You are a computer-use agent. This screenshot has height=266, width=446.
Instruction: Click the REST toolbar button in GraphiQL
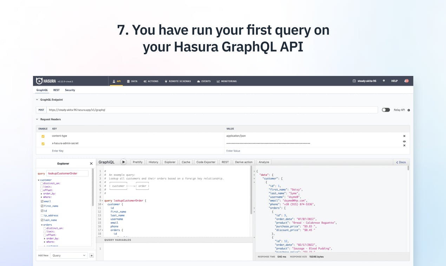click(x=225, y=162)
